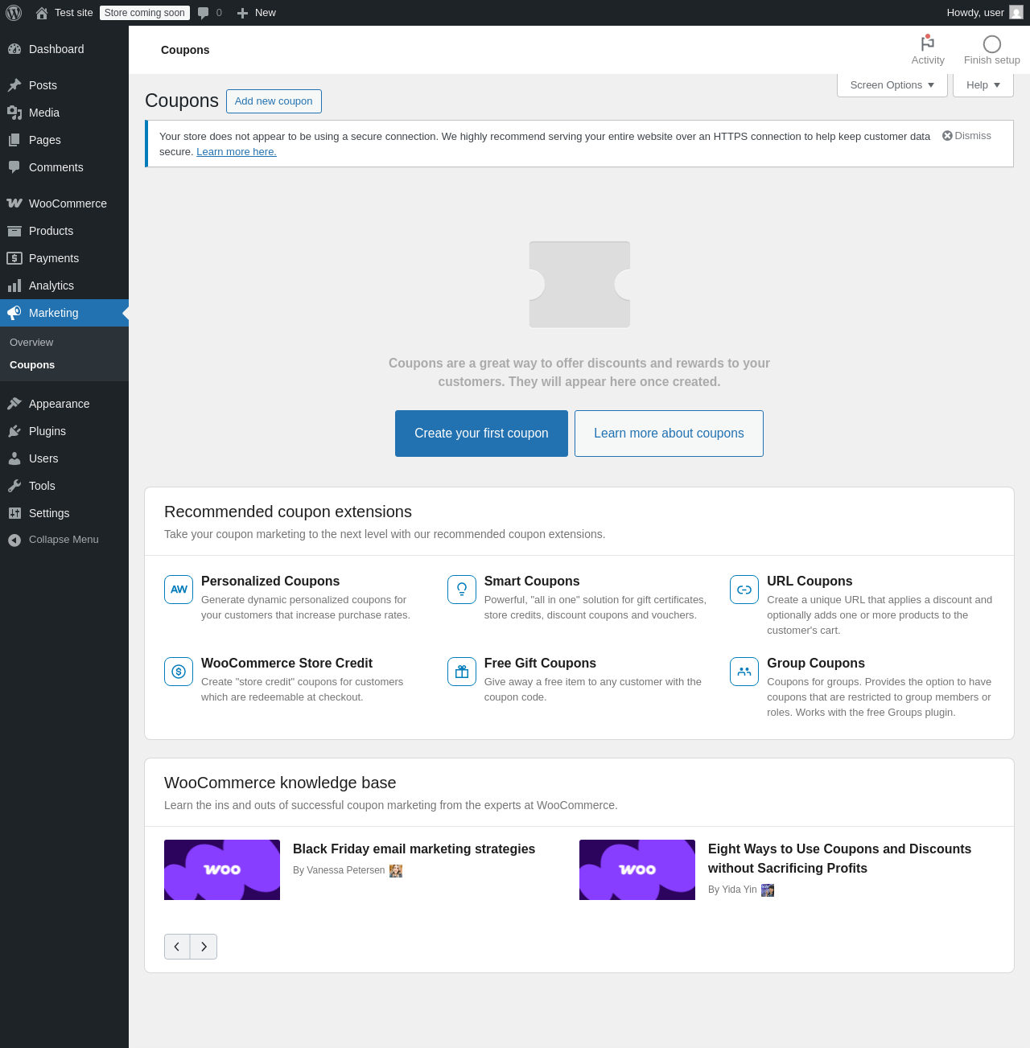The image size is (1030, 1048).
Task: Click the Smart Coupons lightbulb icon
Action: pyautogui.click(x=462, y=590)
